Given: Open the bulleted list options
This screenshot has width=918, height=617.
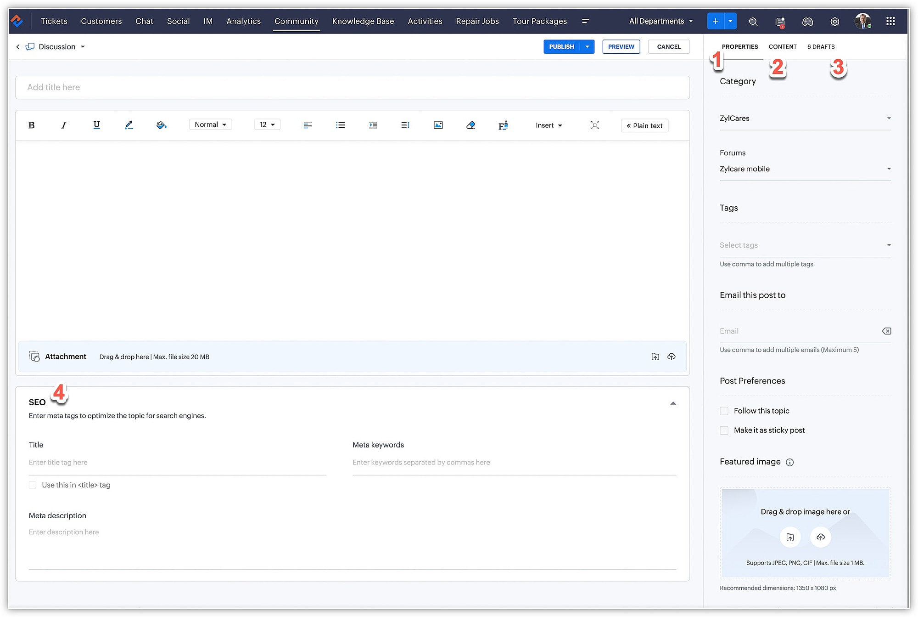Looking at the screenshot, I should (x=340, y=125).
